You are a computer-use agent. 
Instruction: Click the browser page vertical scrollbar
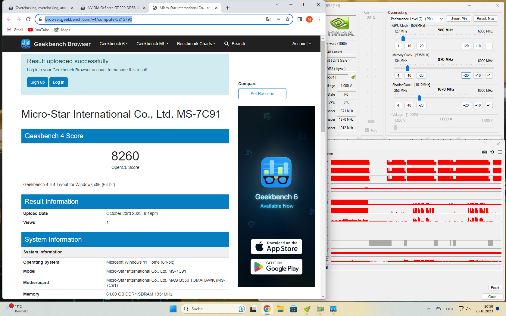point(323,86)
